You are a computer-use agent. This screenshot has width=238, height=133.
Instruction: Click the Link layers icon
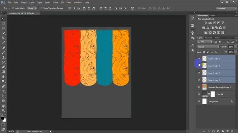(x=204, y=132)
